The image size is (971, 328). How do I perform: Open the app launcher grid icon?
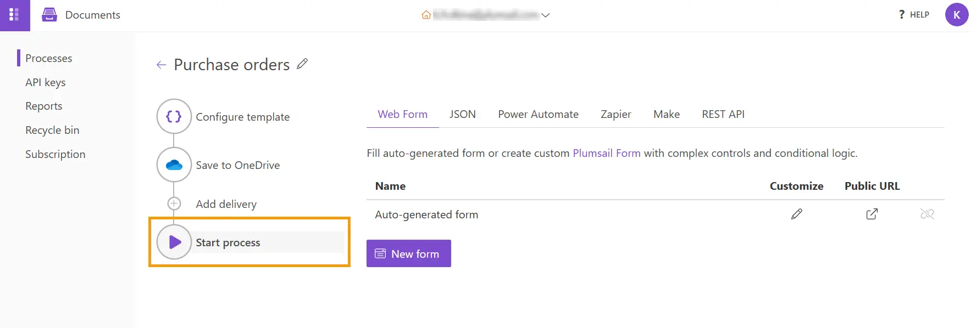point(14,15)
